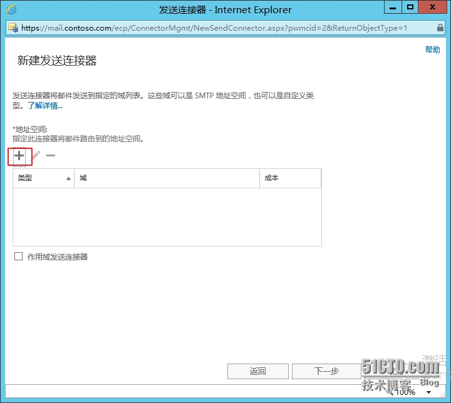The width and height of the screenshot is (451, 403).
Task: Click the 域 column header
Action: (167, 178)
